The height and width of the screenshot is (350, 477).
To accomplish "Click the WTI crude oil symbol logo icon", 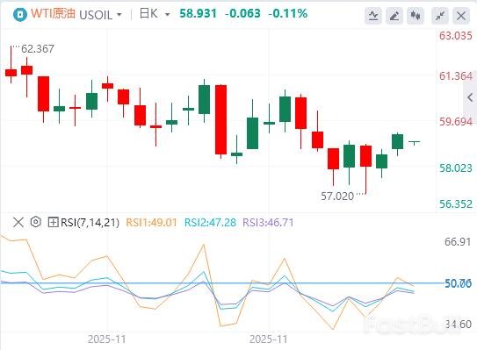I will [20, 14].
